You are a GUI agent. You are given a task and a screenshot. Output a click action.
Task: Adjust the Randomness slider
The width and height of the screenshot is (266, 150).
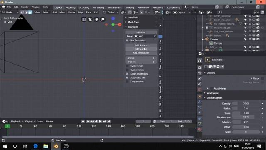tap(246, 117)
